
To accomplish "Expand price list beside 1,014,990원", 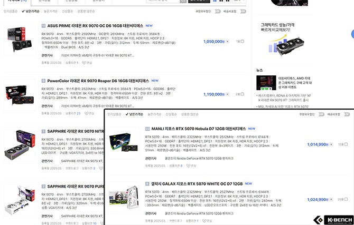I will [x=331, y=144].
